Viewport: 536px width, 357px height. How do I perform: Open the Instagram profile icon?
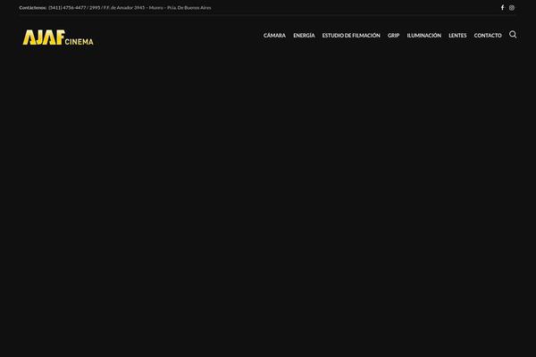[x=511, y=7]
